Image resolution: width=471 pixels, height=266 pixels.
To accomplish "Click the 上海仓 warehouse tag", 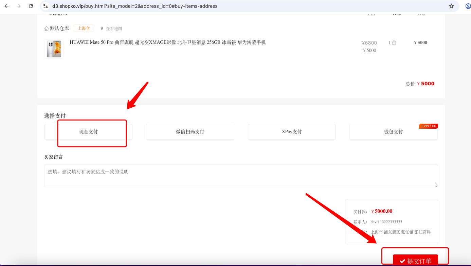I will (84, 29).
